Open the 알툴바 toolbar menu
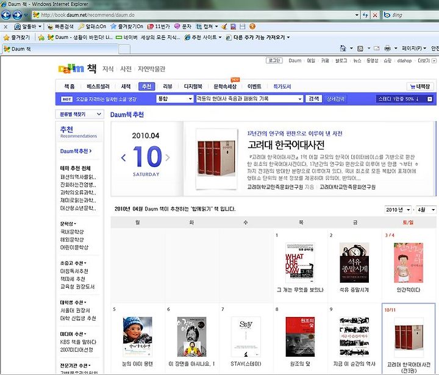 27,27
